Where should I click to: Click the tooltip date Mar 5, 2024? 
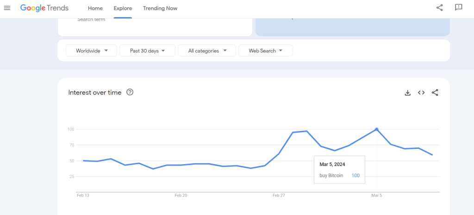[x=332, y=165]
